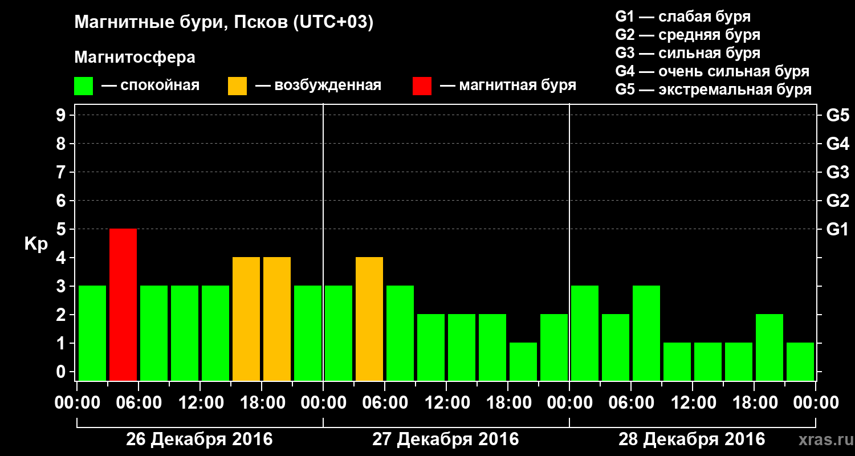Click the 'G1 — слабая буря' legend line
This screenshot has height=456, width=855.
click(683, 17)
